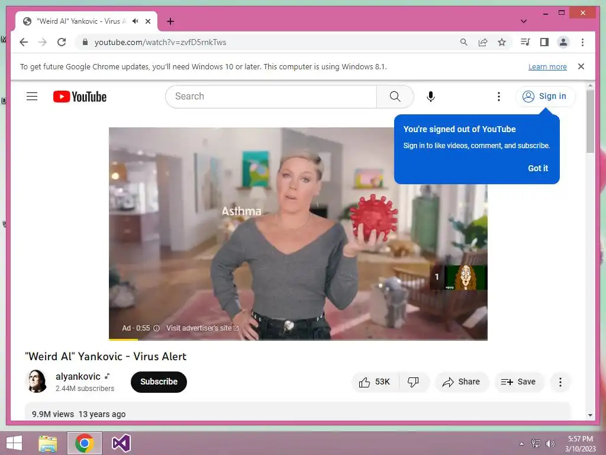The image size is (606, 455).
Task: Dismiss the popup with Got it
Action: [x=537, y=168]
